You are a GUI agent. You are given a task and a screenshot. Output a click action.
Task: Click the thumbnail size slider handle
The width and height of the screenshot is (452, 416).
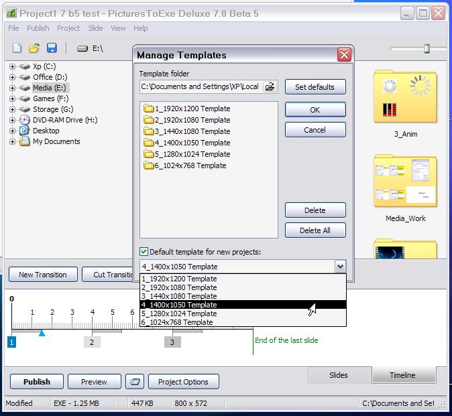[426, 48]
